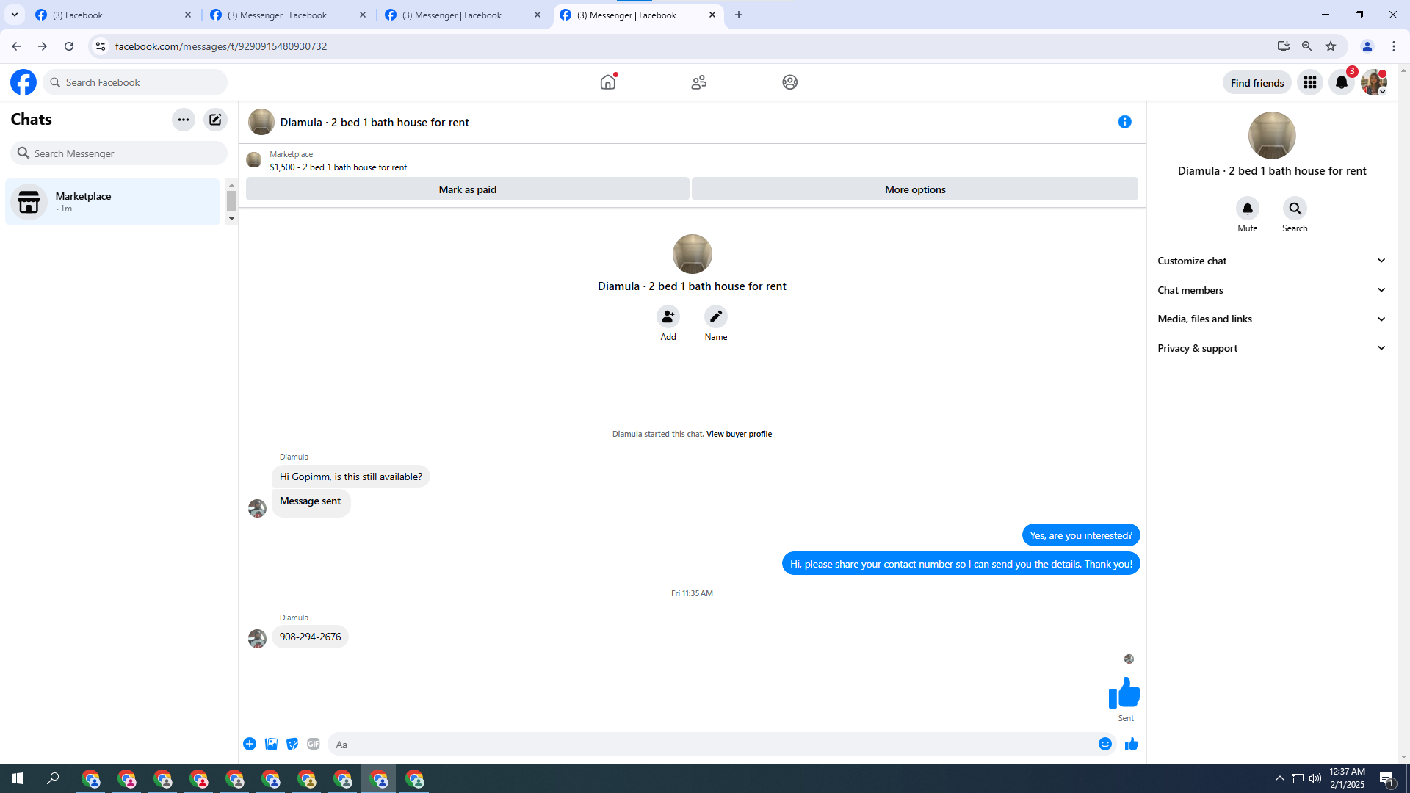Open Windows taskbar search

53,778
